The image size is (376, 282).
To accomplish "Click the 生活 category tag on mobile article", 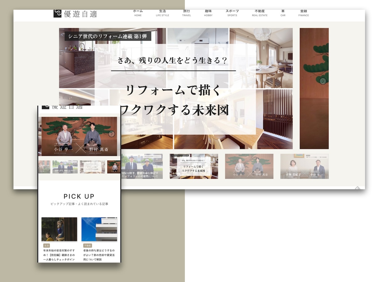I will click(x=47, y=246).
